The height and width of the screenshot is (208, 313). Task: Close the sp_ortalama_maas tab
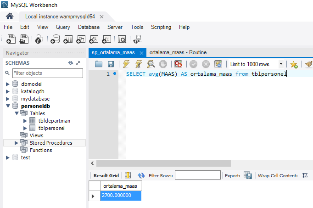141,53
